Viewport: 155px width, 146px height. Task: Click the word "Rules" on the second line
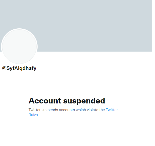tap(33, 115)
